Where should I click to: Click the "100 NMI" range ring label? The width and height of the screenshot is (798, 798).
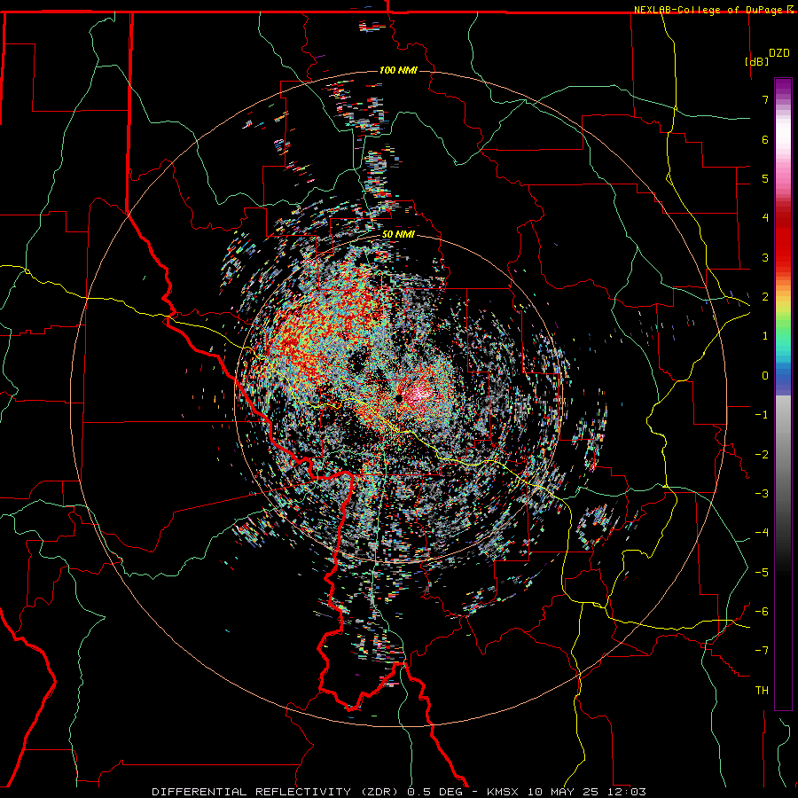[x=398, y=70]
